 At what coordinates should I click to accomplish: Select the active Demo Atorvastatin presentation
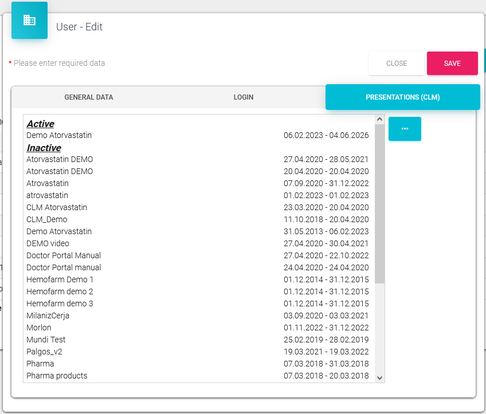click(59, 136)
